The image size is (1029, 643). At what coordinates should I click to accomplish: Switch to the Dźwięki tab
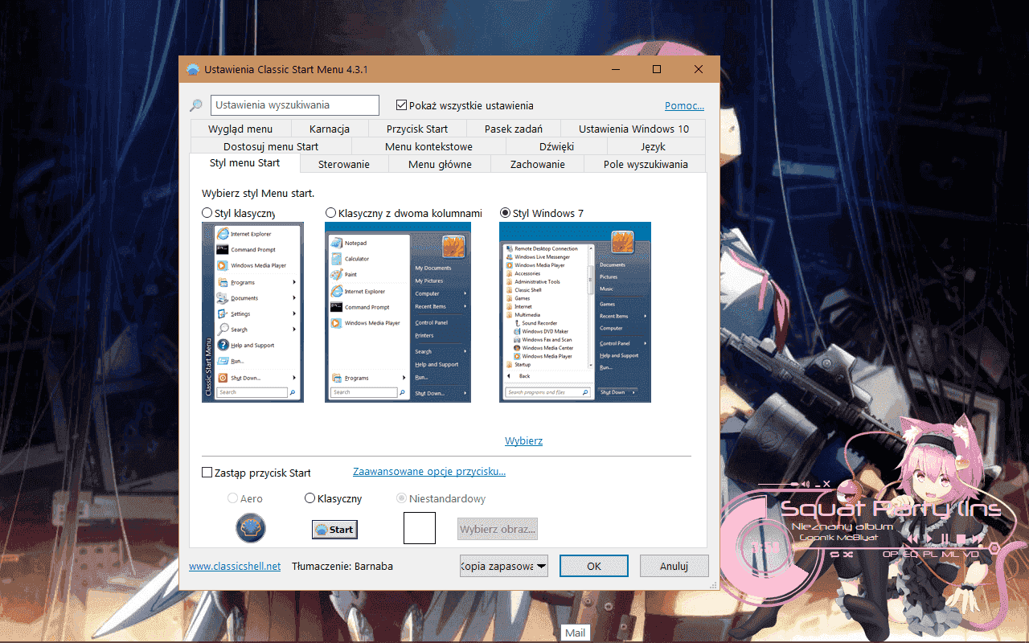click(556, 146)
